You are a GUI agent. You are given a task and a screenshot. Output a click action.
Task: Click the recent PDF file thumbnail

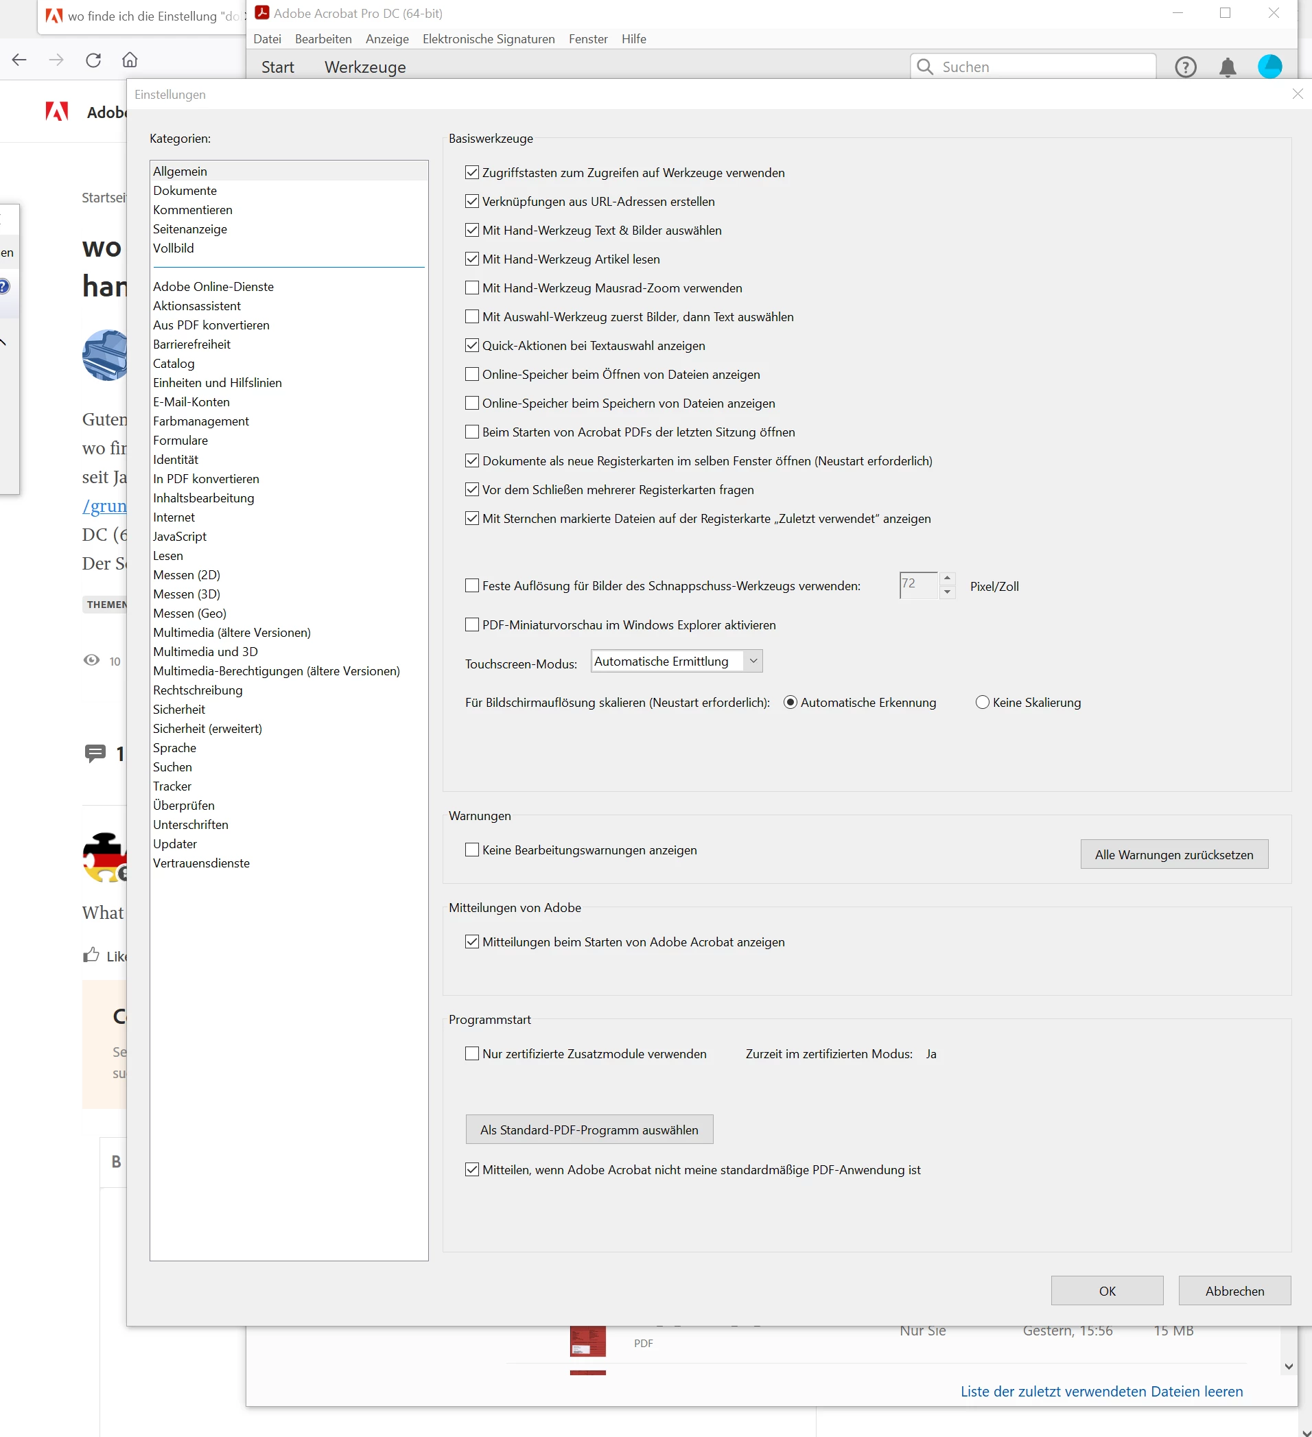click(x=587, y=1342)
